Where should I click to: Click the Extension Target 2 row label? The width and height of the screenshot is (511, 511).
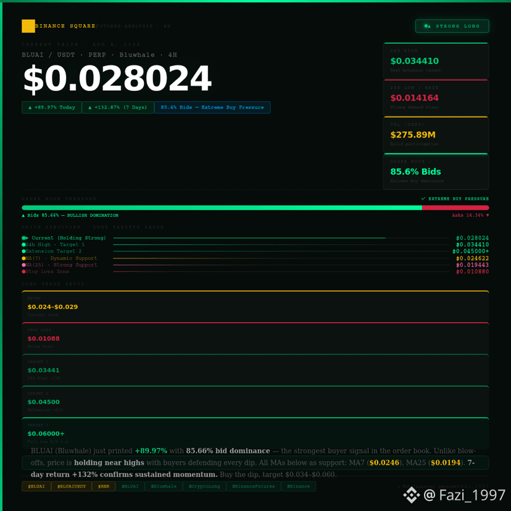click(54, 251)
